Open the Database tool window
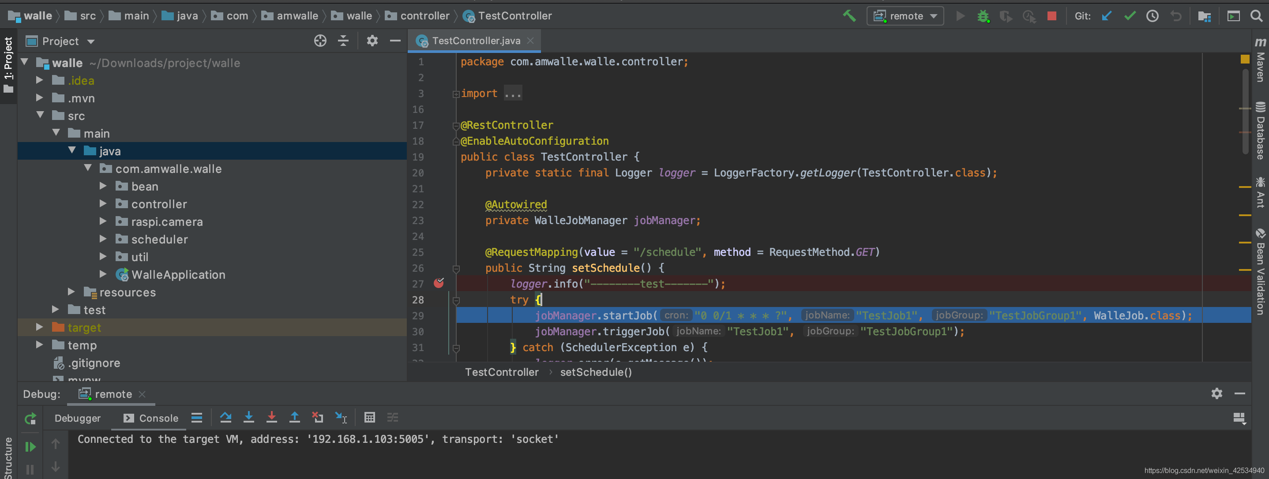Viewport: 1269px width, 479px height. coord(1261,131)
